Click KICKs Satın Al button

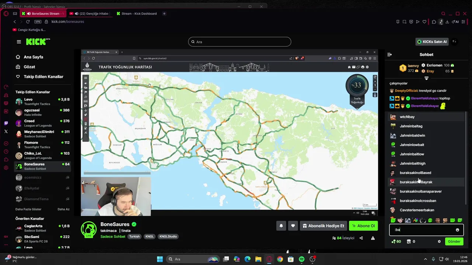click(x=432, y=42)
